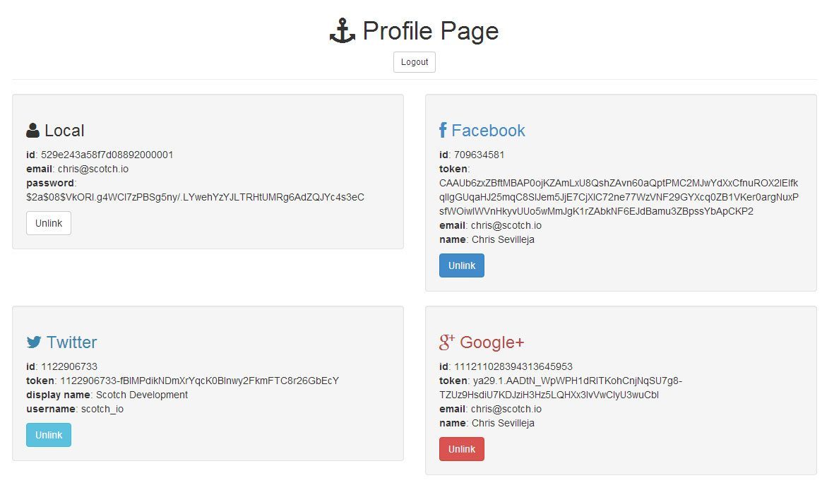Click the Local user silhouette icon
834x502 pixels.
[x=33, y=131]
